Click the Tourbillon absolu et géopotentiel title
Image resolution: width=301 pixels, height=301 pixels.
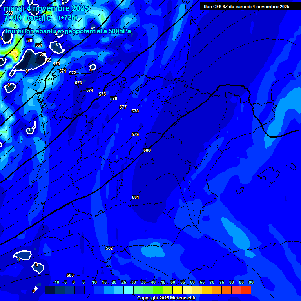coord(67,31)
